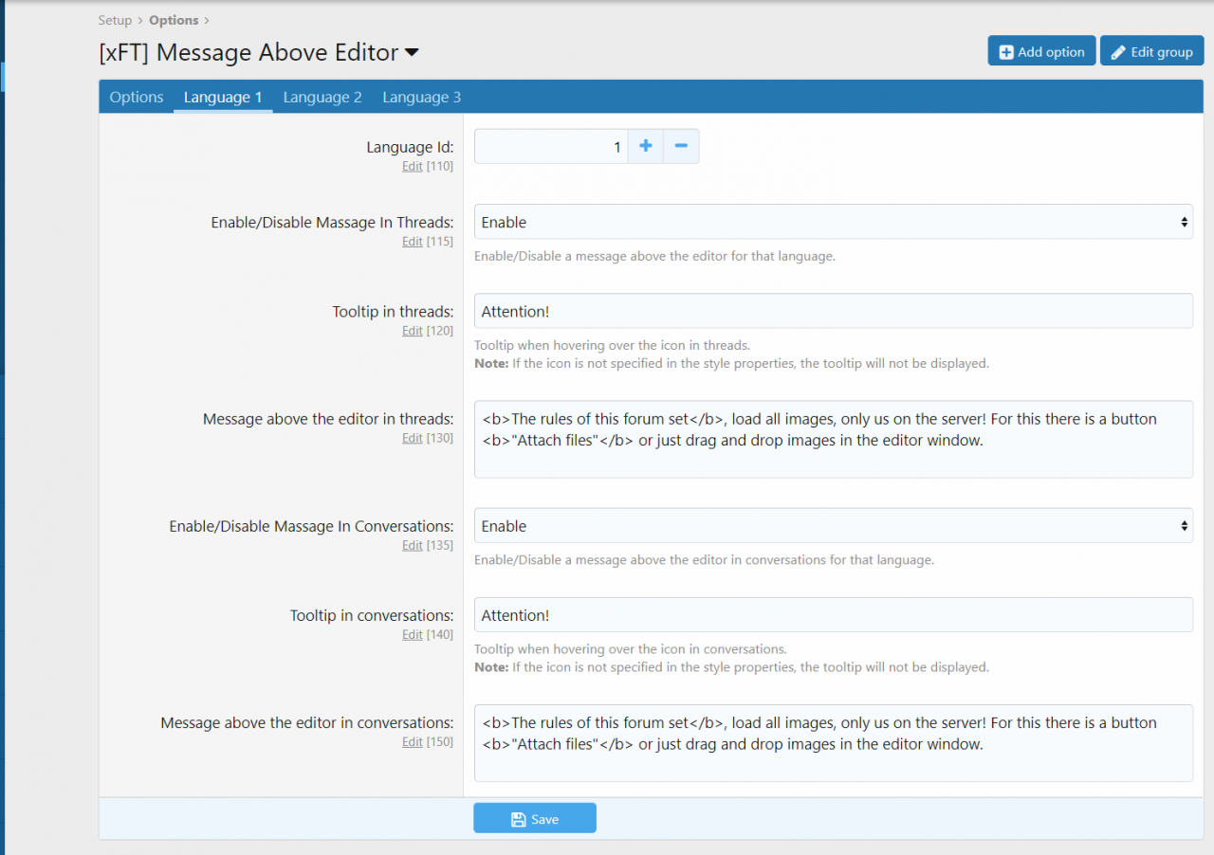
Task: Expand the Message Above Editor title dropdown arrow
Action: [x=412, y=53]
